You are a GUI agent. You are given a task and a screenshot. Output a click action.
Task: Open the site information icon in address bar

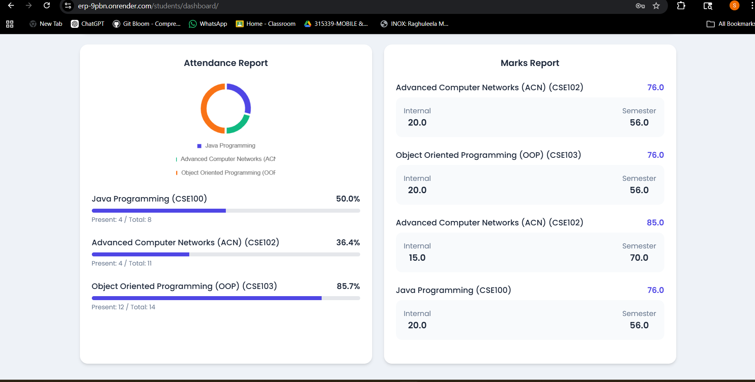click(x=68, y=6)
